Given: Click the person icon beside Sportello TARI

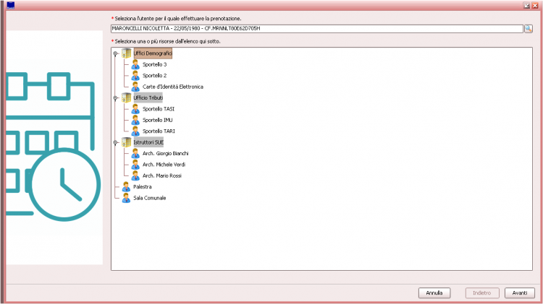Looking at the screenshot, I should point(135,131).
